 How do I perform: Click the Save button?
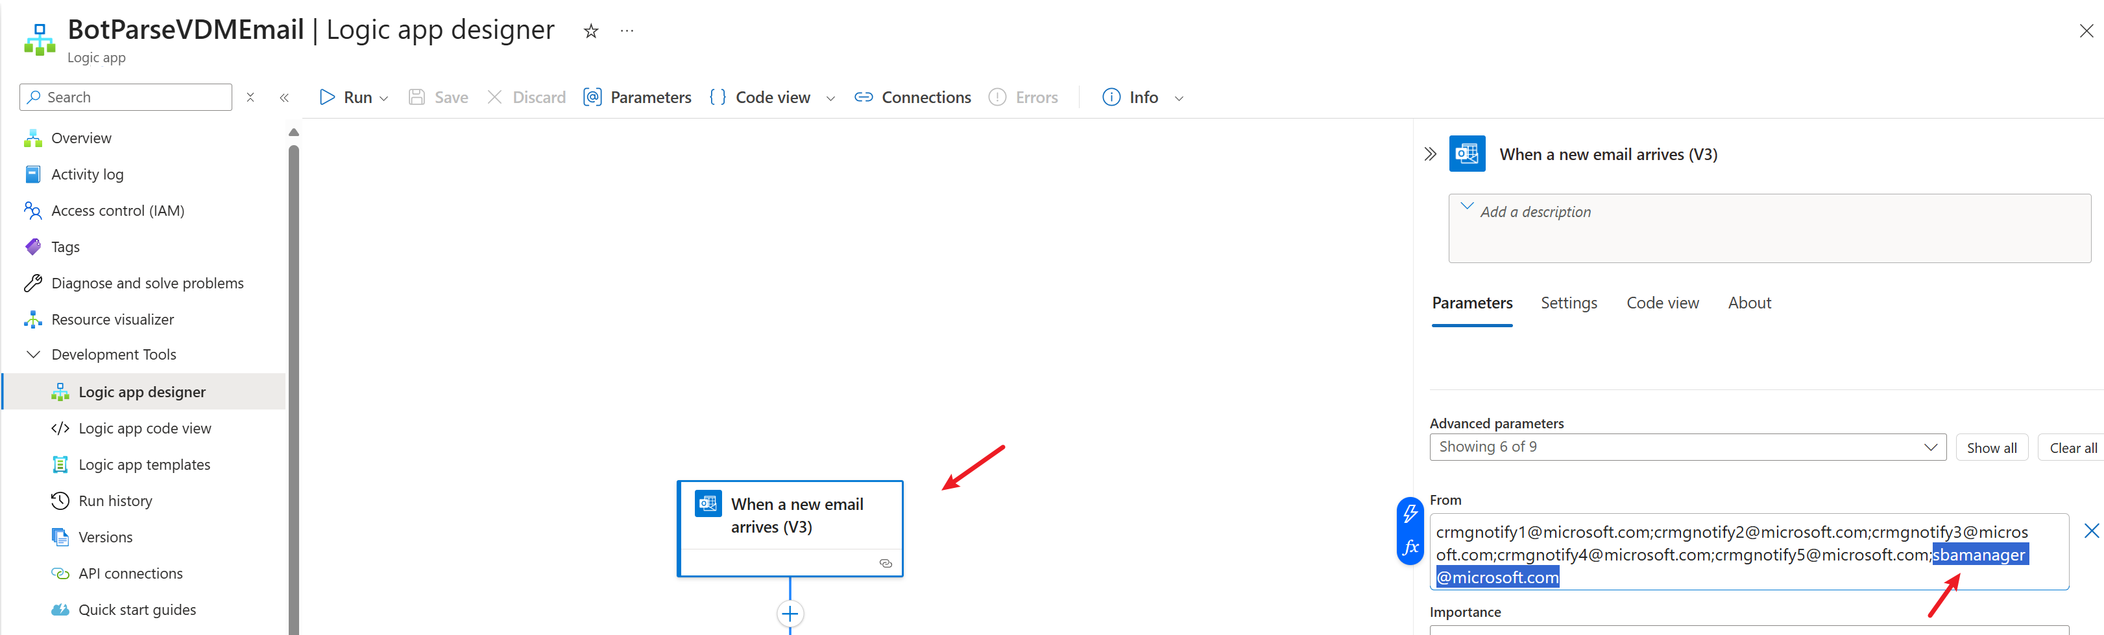(439, 97)
